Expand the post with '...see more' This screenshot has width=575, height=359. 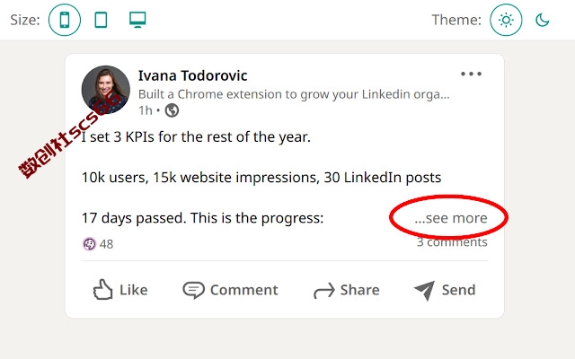[451, 218]
